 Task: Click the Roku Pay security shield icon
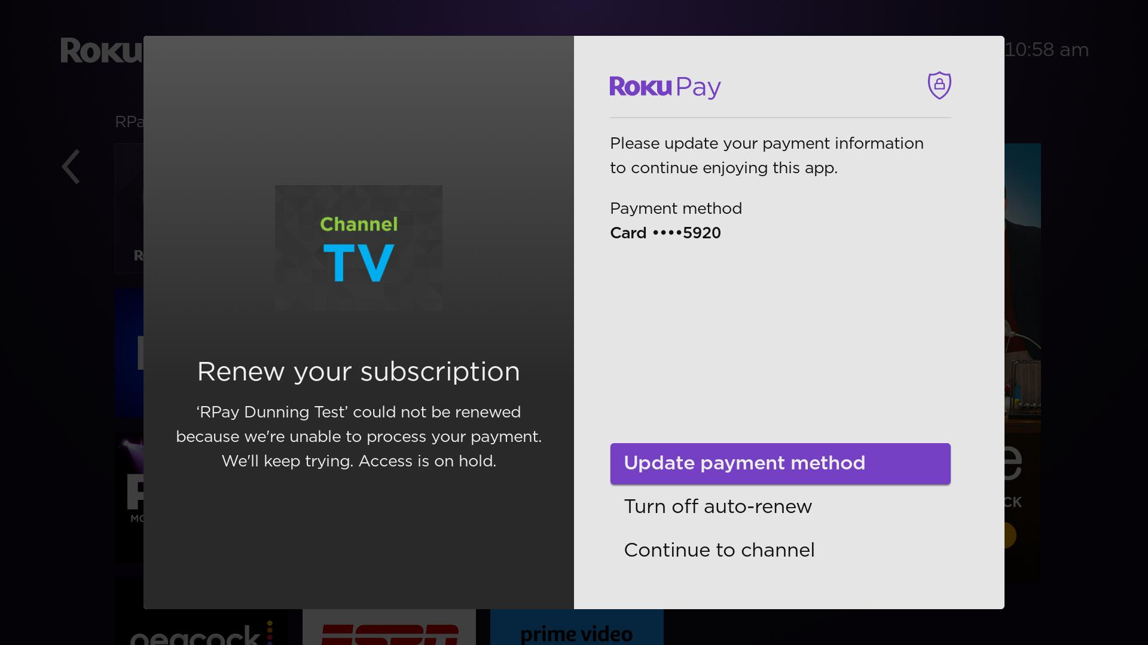[x=939, y=85]
